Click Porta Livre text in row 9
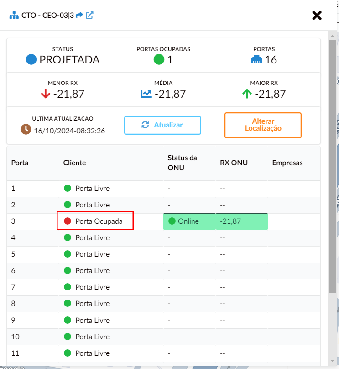The image size is (339, 369). click(x=92, y=320)
